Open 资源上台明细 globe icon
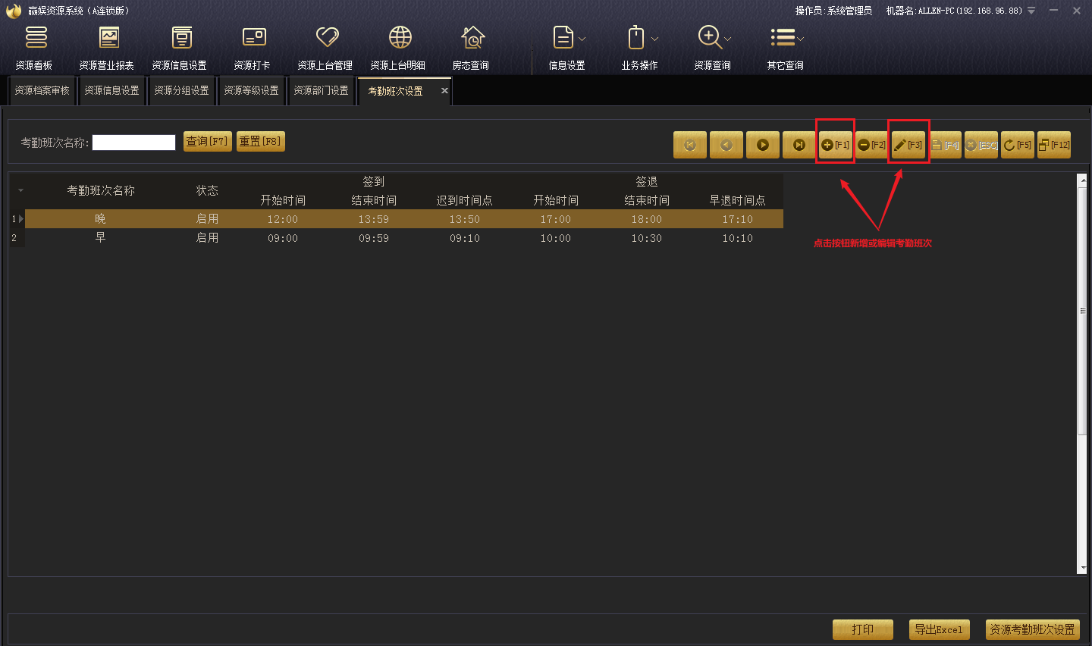 tap(398, 47)
